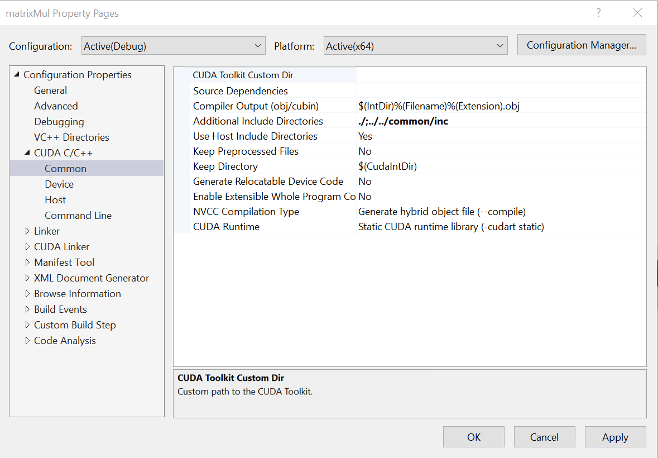
Task: Click the OK button
Action: tap(473, 437)
